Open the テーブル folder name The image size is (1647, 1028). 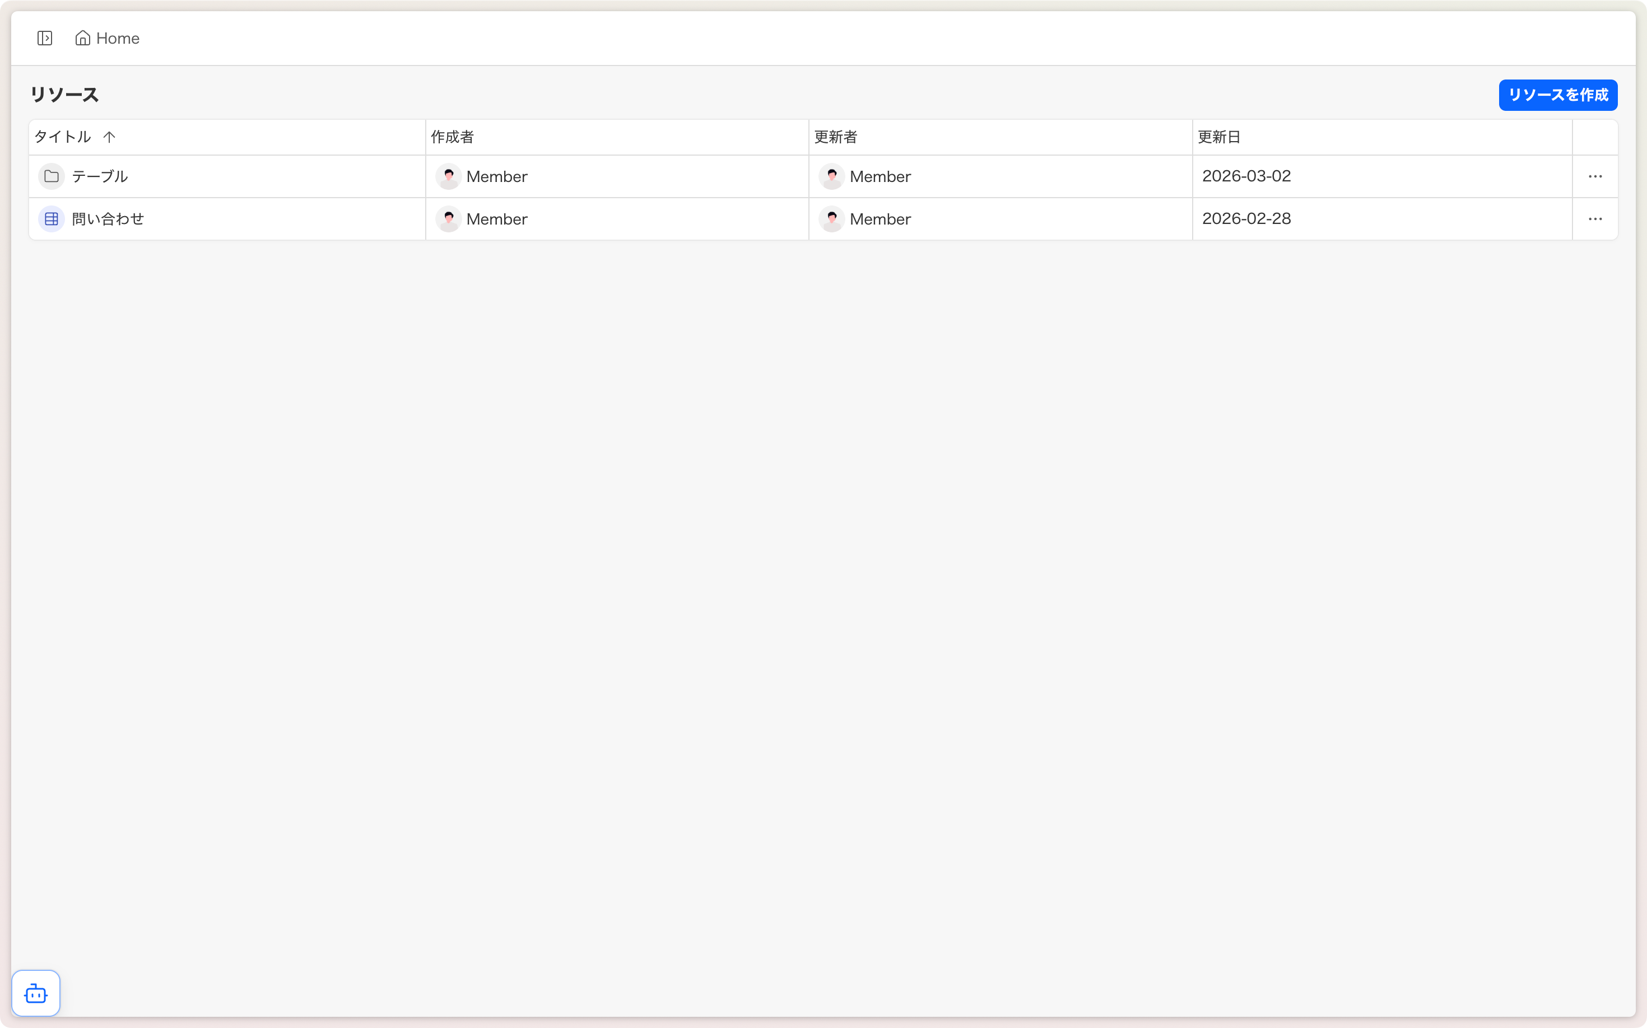(x=100, y=177)
